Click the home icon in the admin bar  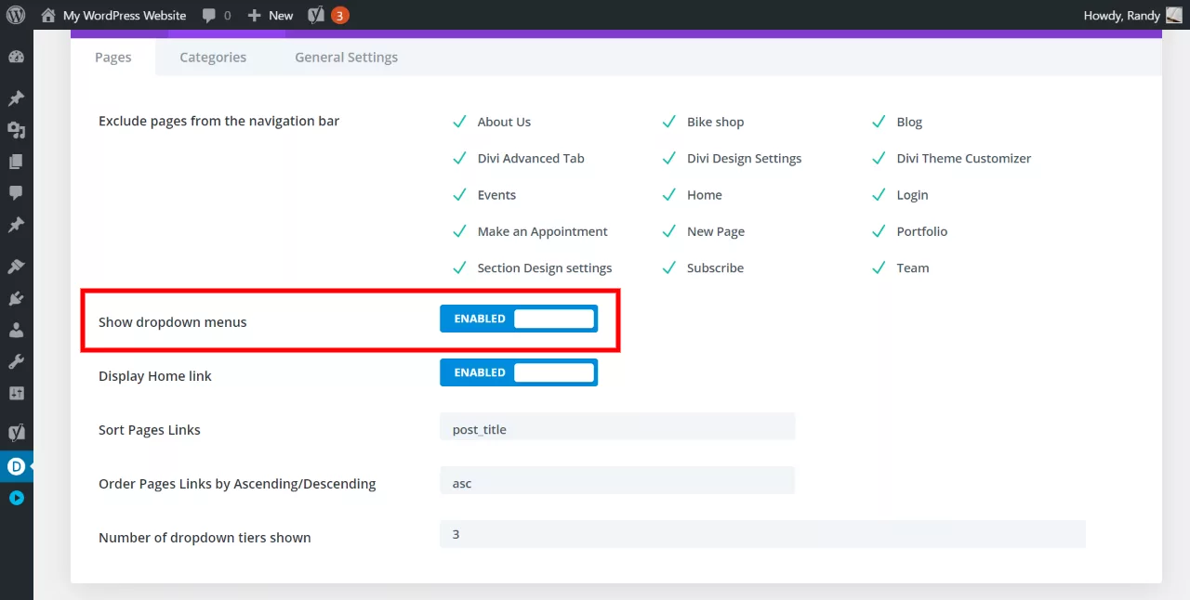[48, 15]
